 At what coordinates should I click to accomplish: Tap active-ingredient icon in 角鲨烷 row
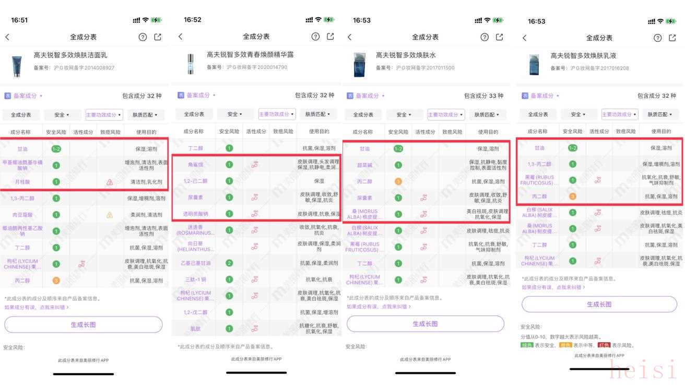click(x=255, y=165)
